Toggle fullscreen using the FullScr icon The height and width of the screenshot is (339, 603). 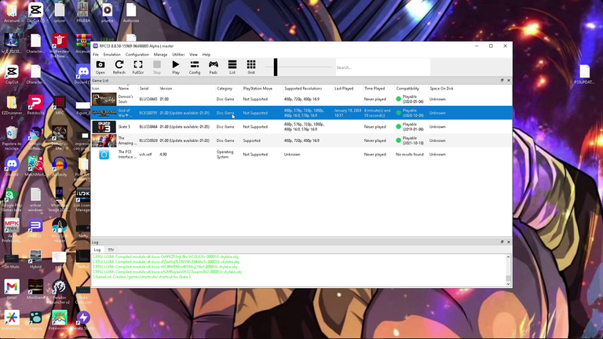point(138,67)
